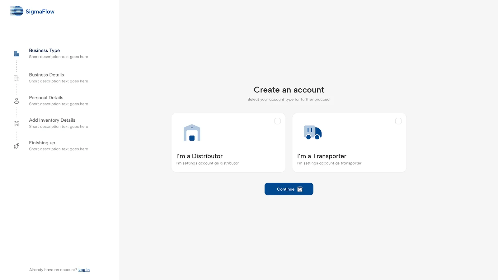Click 'I'm settings account as transporter' text
Image resolution: width=498 pixels, height=280 pixels.
[329, 163]
